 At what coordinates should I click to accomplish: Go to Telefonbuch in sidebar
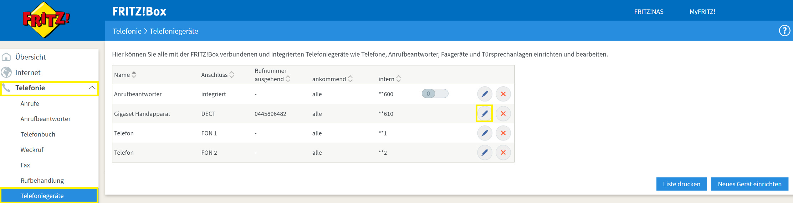coord(38,134)
